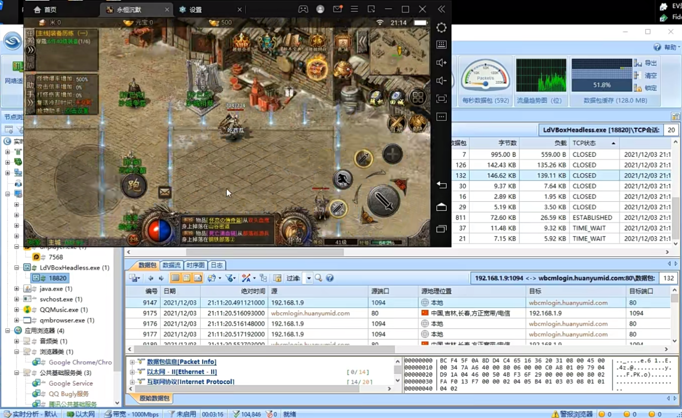Click 锁定 lock buffer button

[646, 88]
